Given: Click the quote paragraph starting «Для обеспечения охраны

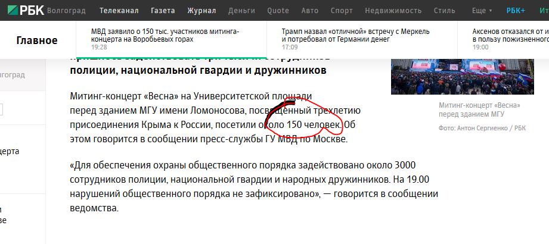Looking at the screenshot, I should tap(254, 187).
